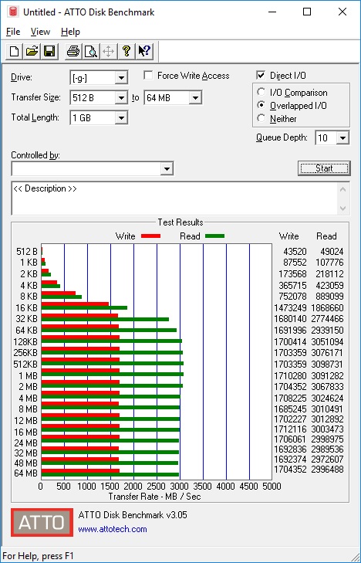This screenshot has height=563, width=361.
Task: Click the ATTO red logo image
Action: (x=42, y=522)
